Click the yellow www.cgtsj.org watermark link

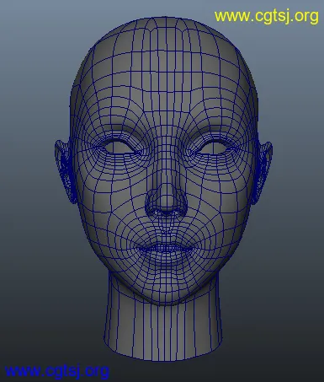(x=267, y=17)
